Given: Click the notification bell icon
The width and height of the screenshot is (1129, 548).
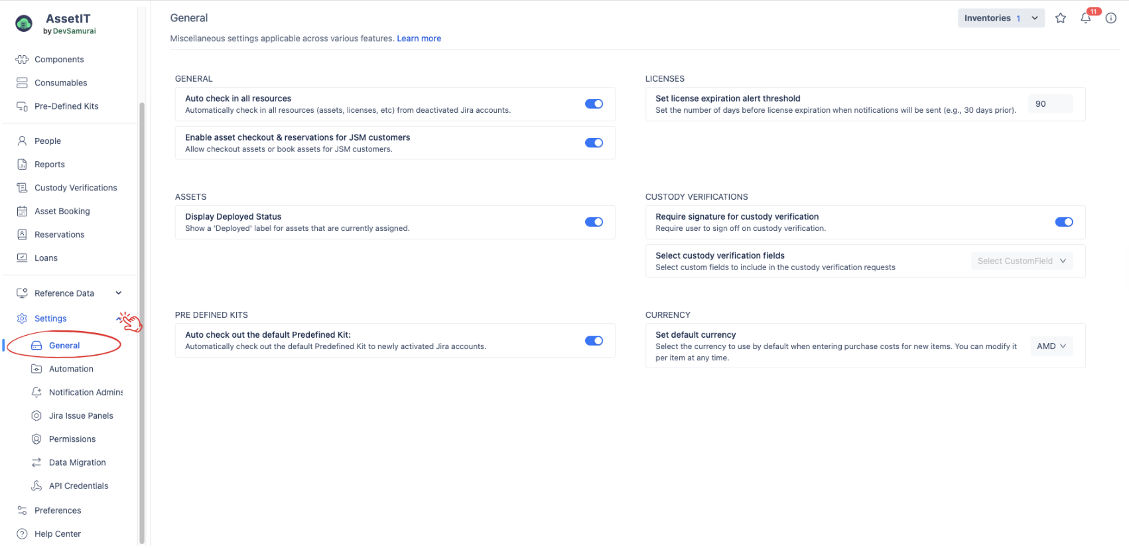Looking at the screenshot, I should coord(1085,18).
